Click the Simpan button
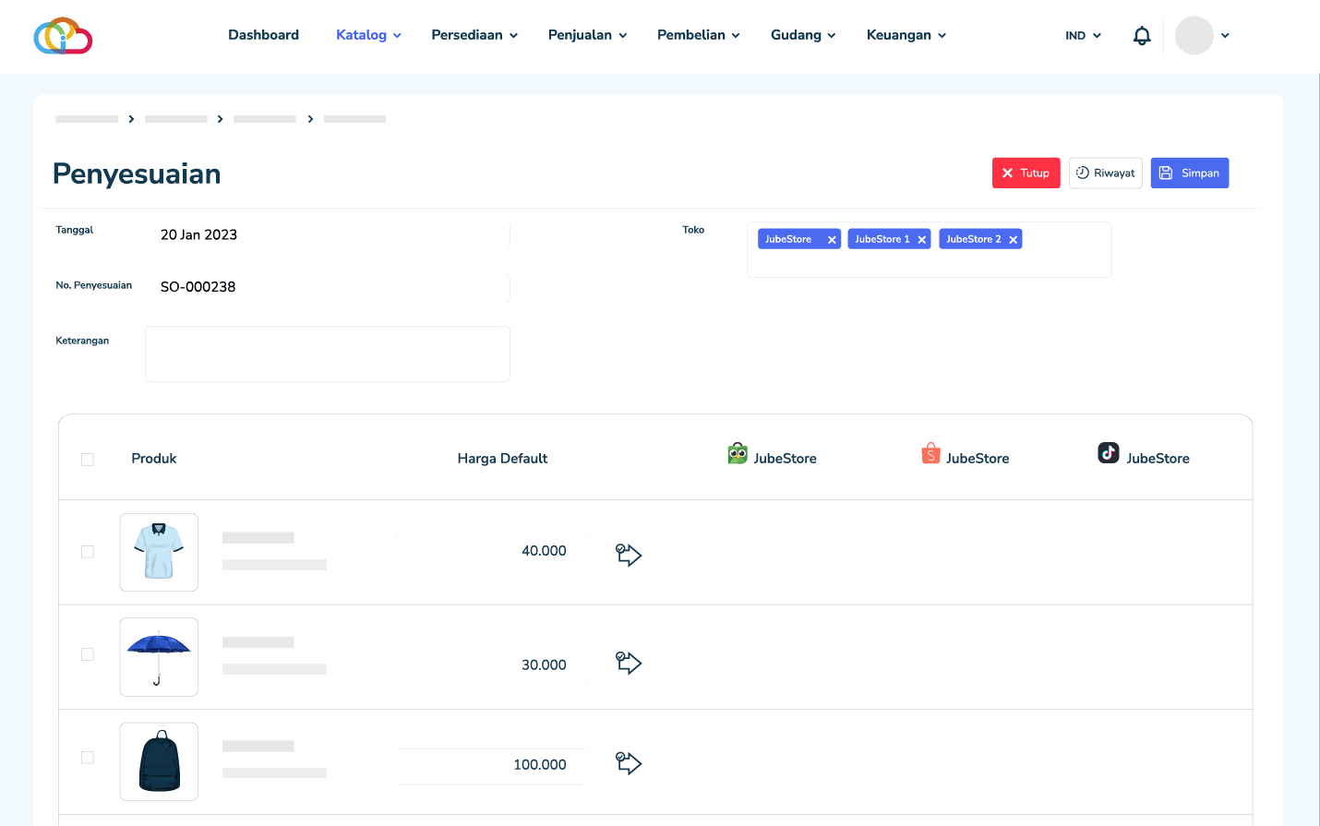1320x826 pixels. click(1189, 174)
